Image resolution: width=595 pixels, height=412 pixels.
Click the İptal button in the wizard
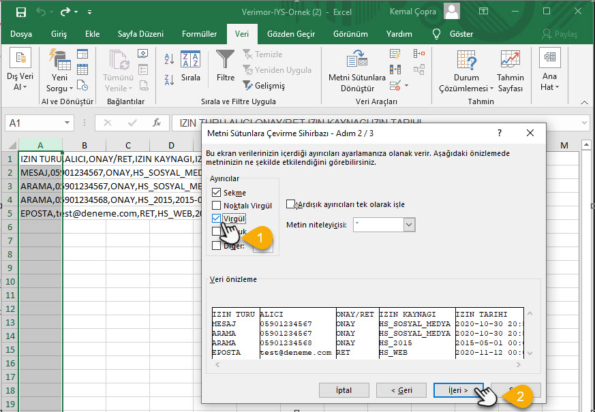pos(344,390)
